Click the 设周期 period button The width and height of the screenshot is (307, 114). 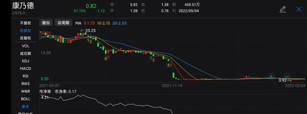(63, 23)
